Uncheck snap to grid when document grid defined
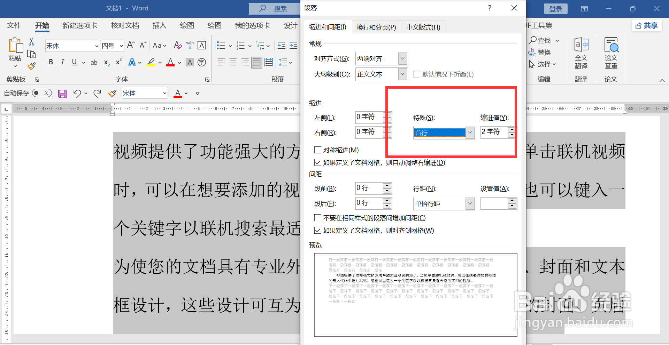This screenshot has height=345, width=669. coord(318,230)
